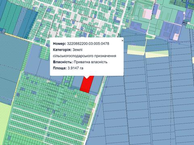
Task: Select the large pink parcel at top right
Action: 148,14
